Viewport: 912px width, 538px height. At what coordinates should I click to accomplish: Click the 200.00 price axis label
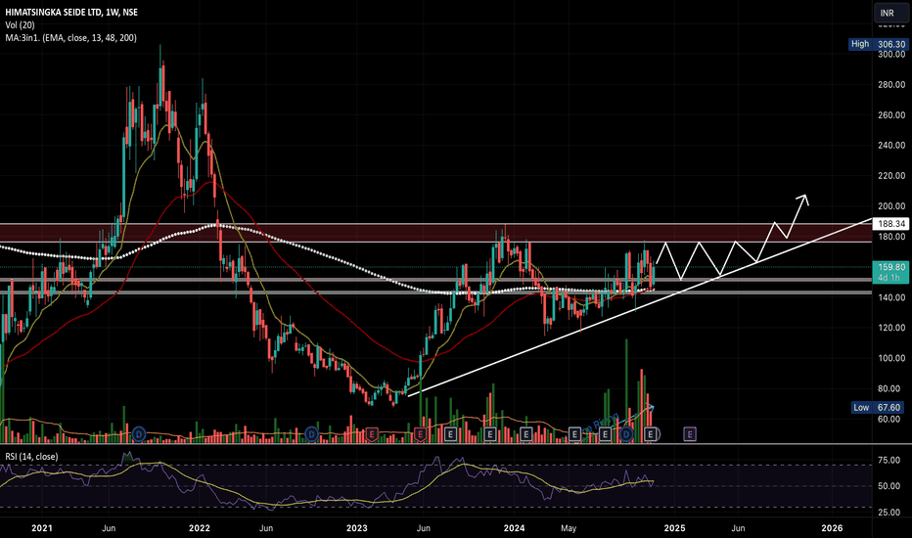[891, 205]
